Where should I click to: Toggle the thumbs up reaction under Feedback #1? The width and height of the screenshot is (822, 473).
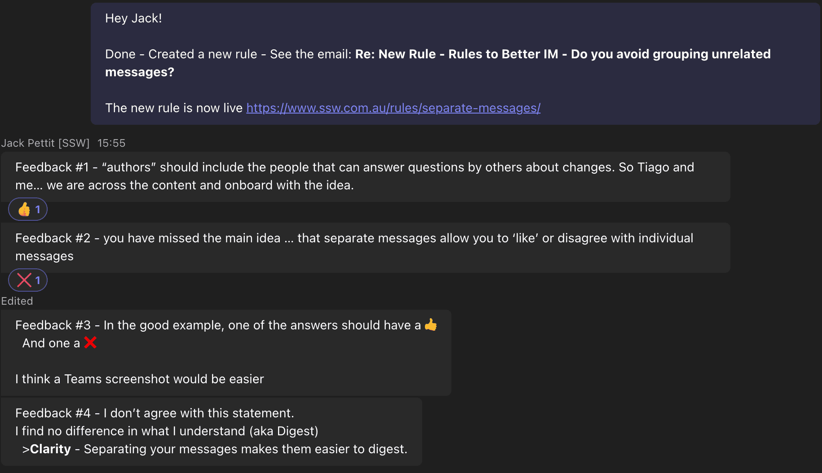tap(28, 209)
